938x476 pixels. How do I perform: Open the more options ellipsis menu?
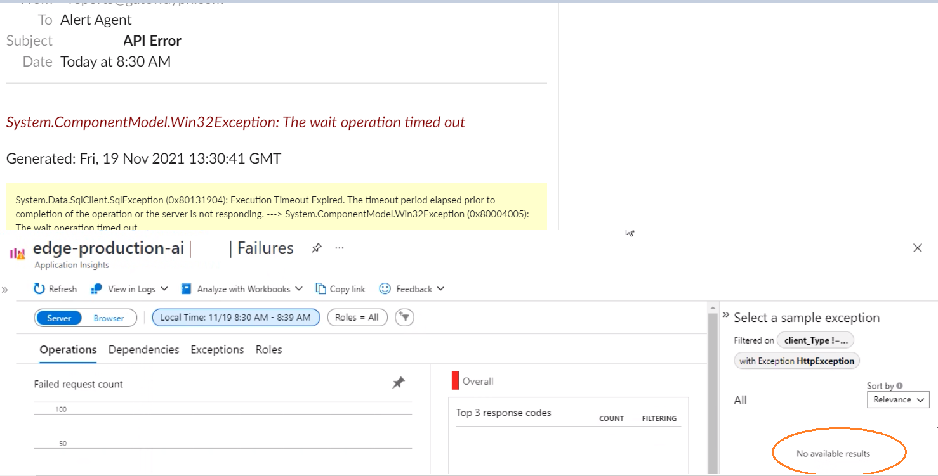(340, 248)
